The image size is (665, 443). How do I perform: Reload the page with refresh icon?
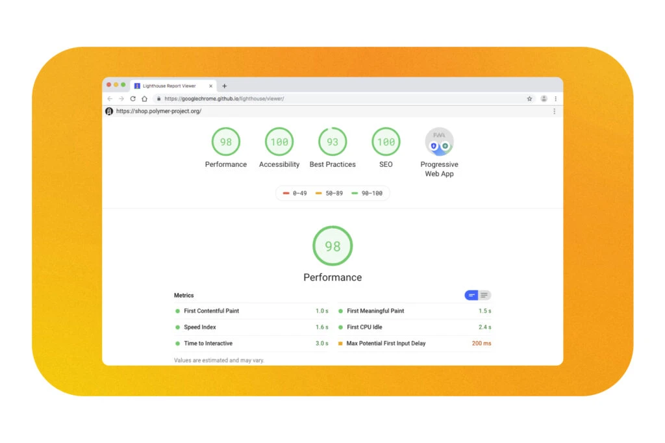[132, 99]
